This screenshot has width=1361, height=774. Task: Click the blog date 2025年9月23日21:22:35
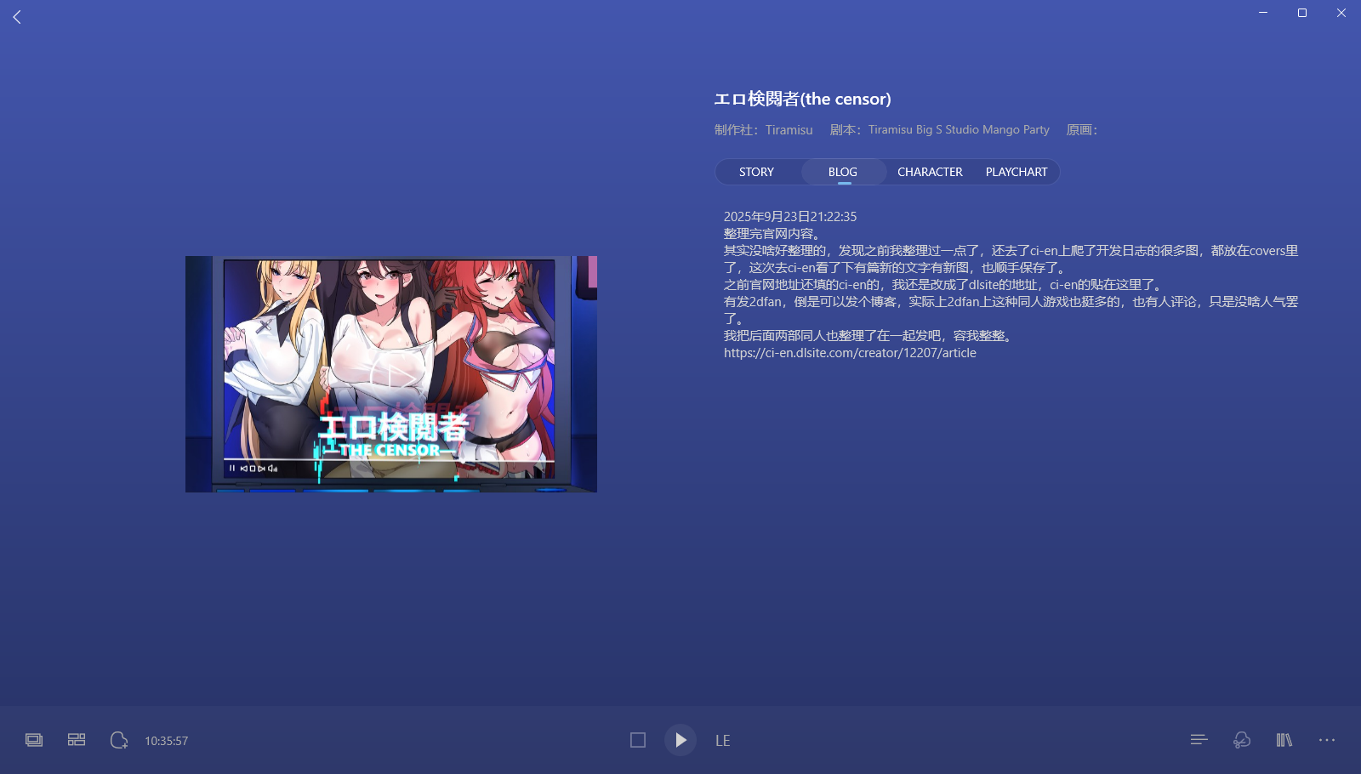tap(790, 217)
